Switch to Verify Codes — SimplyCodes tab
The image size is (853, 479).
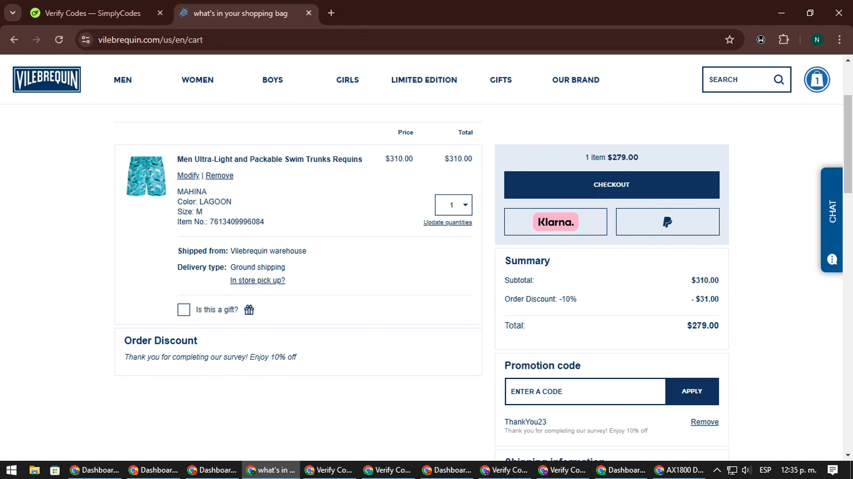tap(96, 13)
